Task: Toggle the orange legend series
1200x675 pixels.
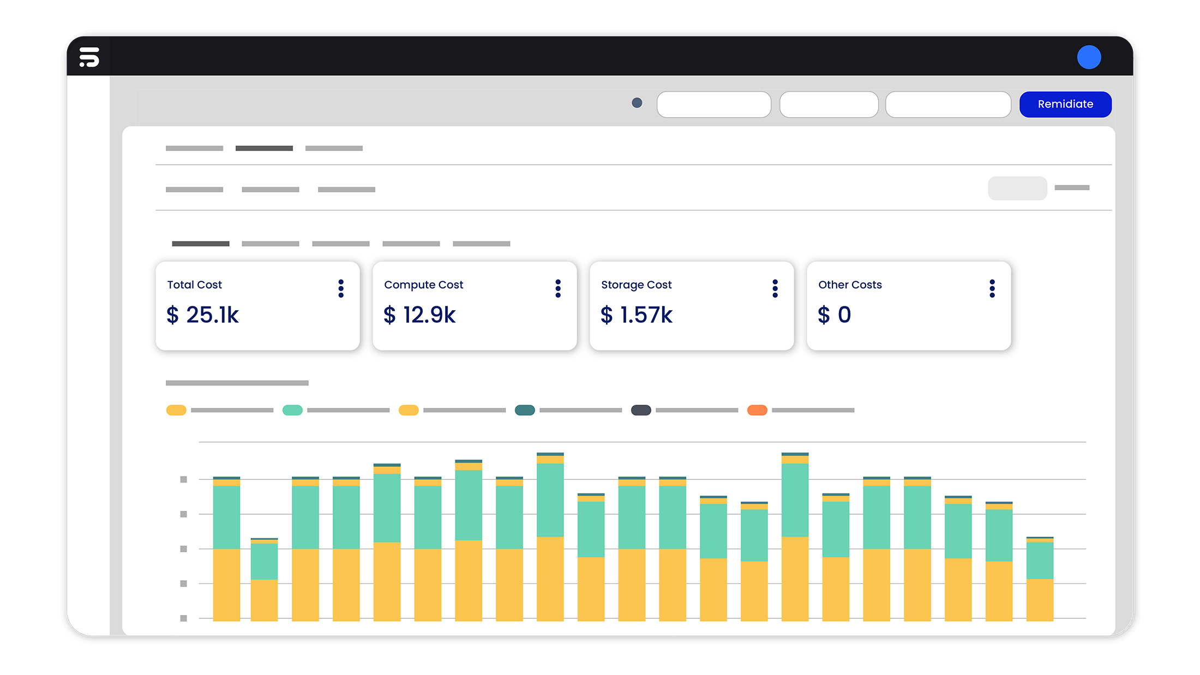Action: click(757, 410)
